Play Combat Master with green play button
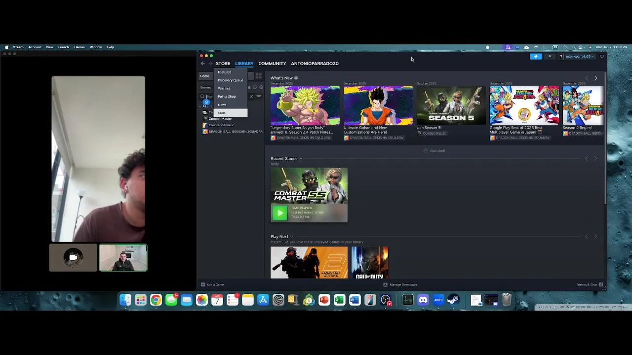Image resolution: width=632 pixels, height=355 pixels. click(x=279, y=213)
